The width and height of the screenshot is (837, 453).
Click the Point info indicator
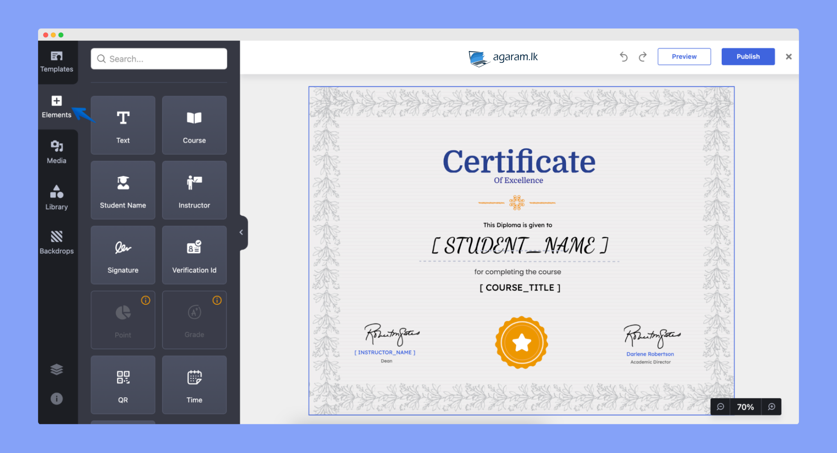pos(145,300)
